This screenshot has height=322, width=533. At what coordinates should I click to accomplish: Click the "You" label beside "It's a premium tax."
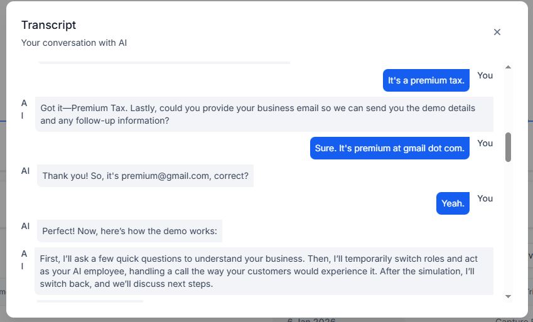coord(485,75)
